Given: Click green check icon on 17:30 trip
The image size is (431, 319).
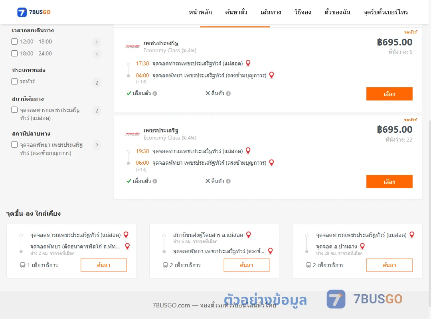Looking at the screenshot, I should tap(129, 93).
